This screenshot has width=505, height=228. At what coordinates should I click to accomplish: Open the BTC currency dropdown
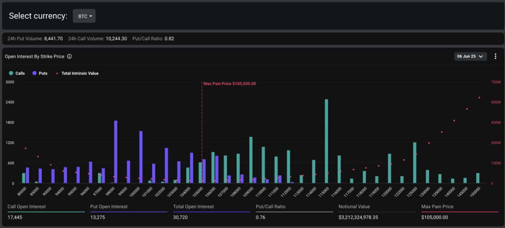coord(84,16)
